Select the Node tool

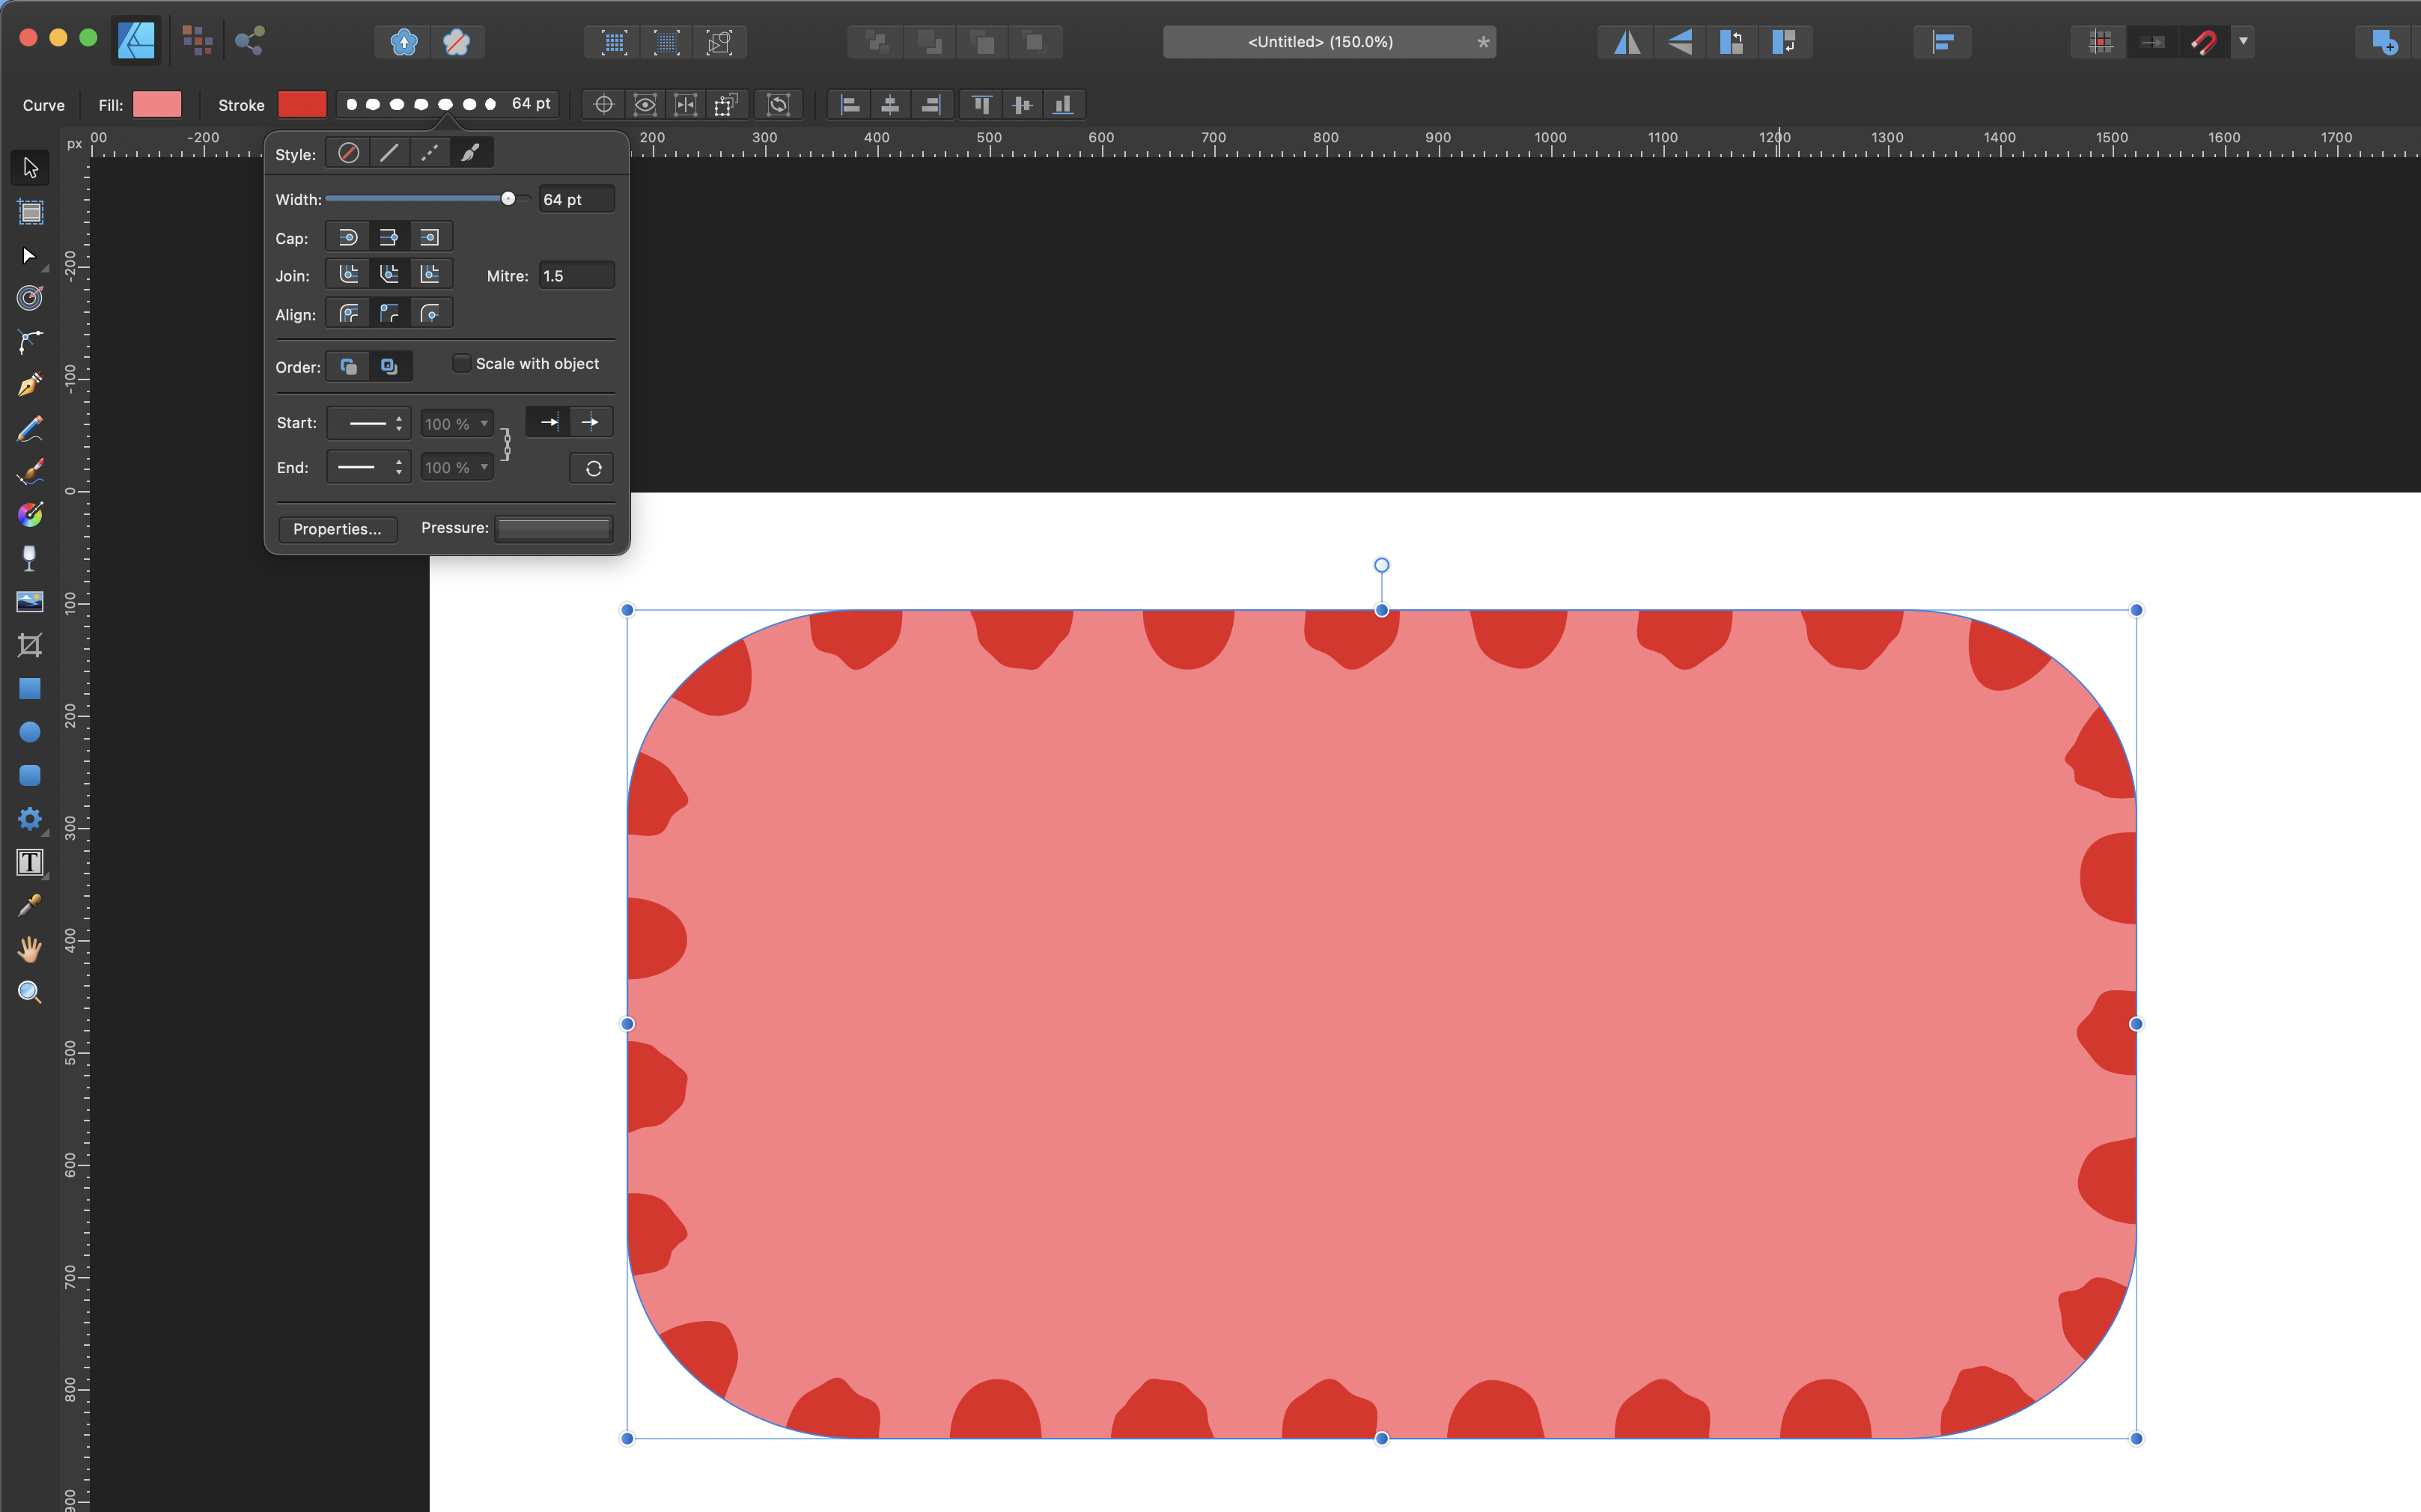pos(30,256)
